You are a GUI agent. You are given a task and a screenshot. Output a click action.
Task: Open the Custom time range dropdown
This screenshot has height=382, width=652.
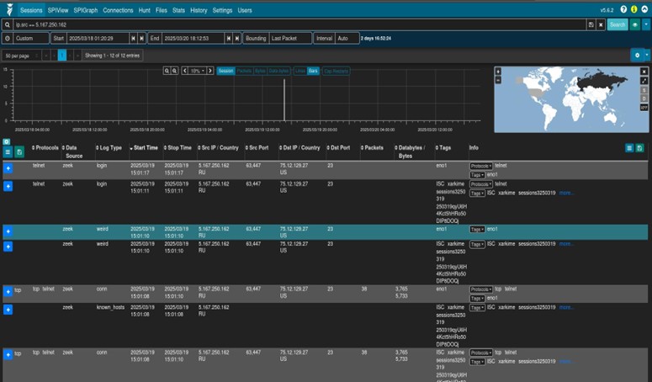coord(31,39)
